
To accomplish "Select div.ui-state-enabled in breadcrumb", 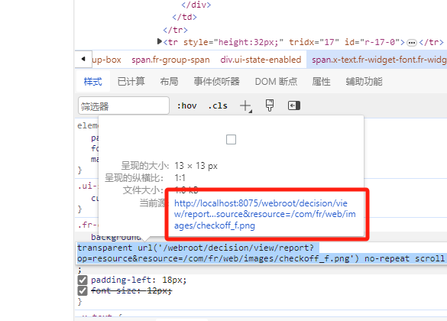I will (261, 60).
